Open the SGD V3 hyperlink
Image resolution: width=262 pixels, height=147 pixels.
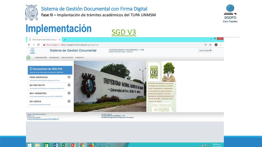(x=124, y=32)
